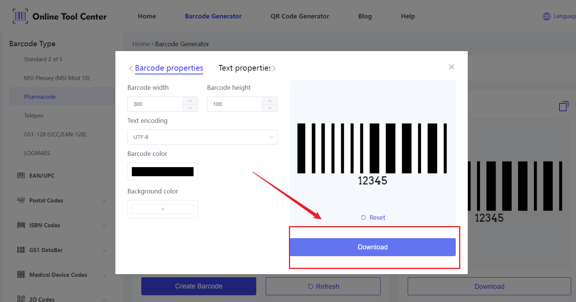This screenshot has height=302, width=576.
Task: Open the black Barcode color swatch
Action: pyautogui.click(x=163, y=172)
